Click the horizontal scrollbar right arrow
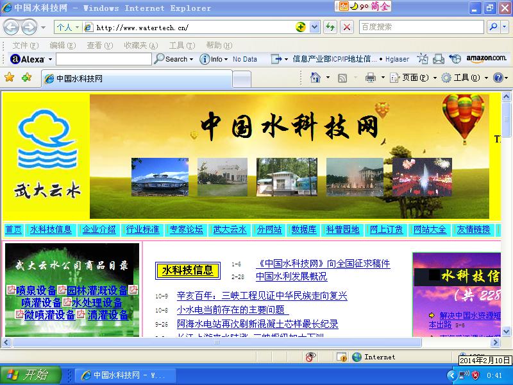 (496, 343)
